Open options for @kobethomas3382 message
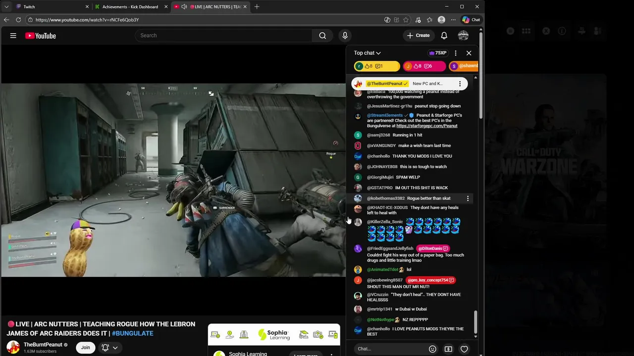This screenshot has height=356, width=634. [468, 198]
